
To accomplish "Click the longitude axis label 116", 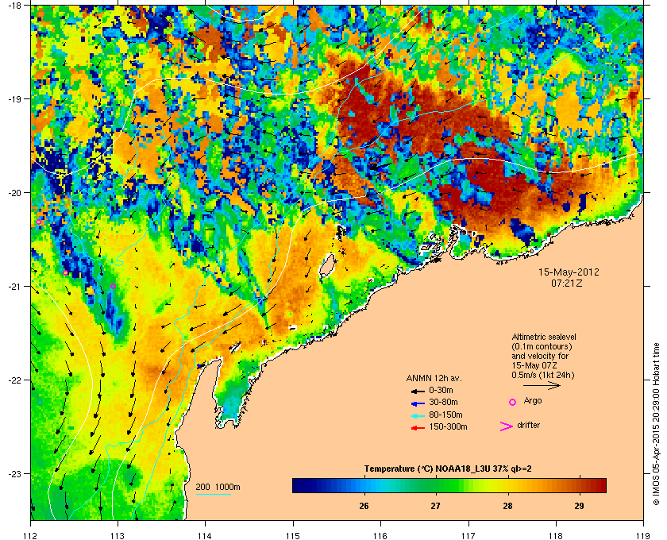I will (380, 535).
